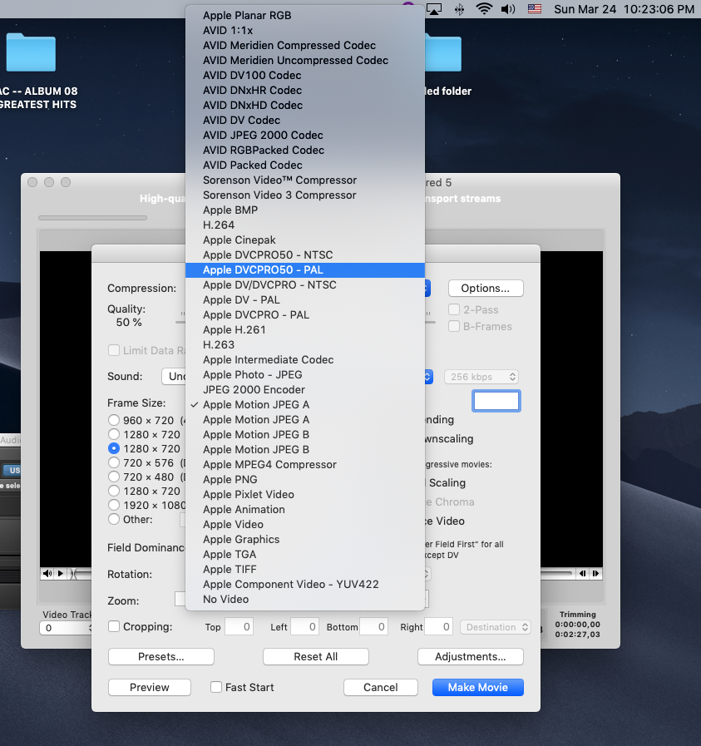Click the Options... button
Viewport: 701px width, 746px height.
tap(486, 289)
